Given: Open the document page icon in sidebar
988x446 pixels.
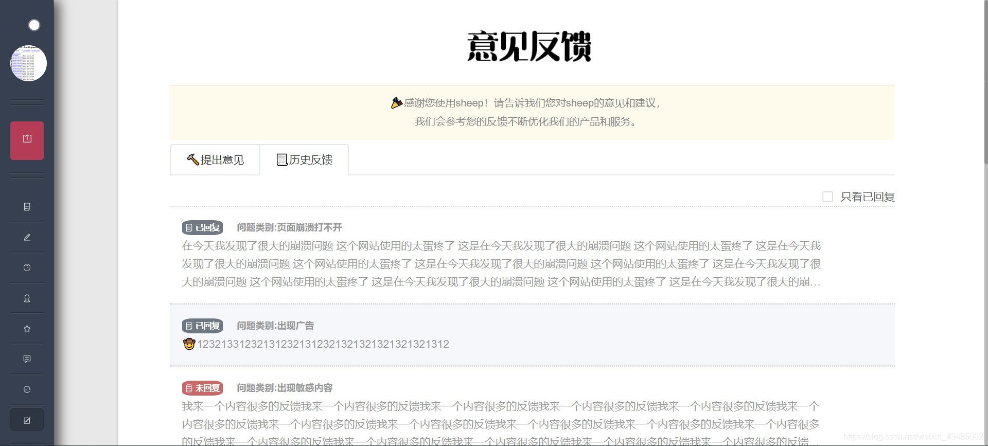Looking at the screenshot, I should pyautogui.click(x=27, y=207).
